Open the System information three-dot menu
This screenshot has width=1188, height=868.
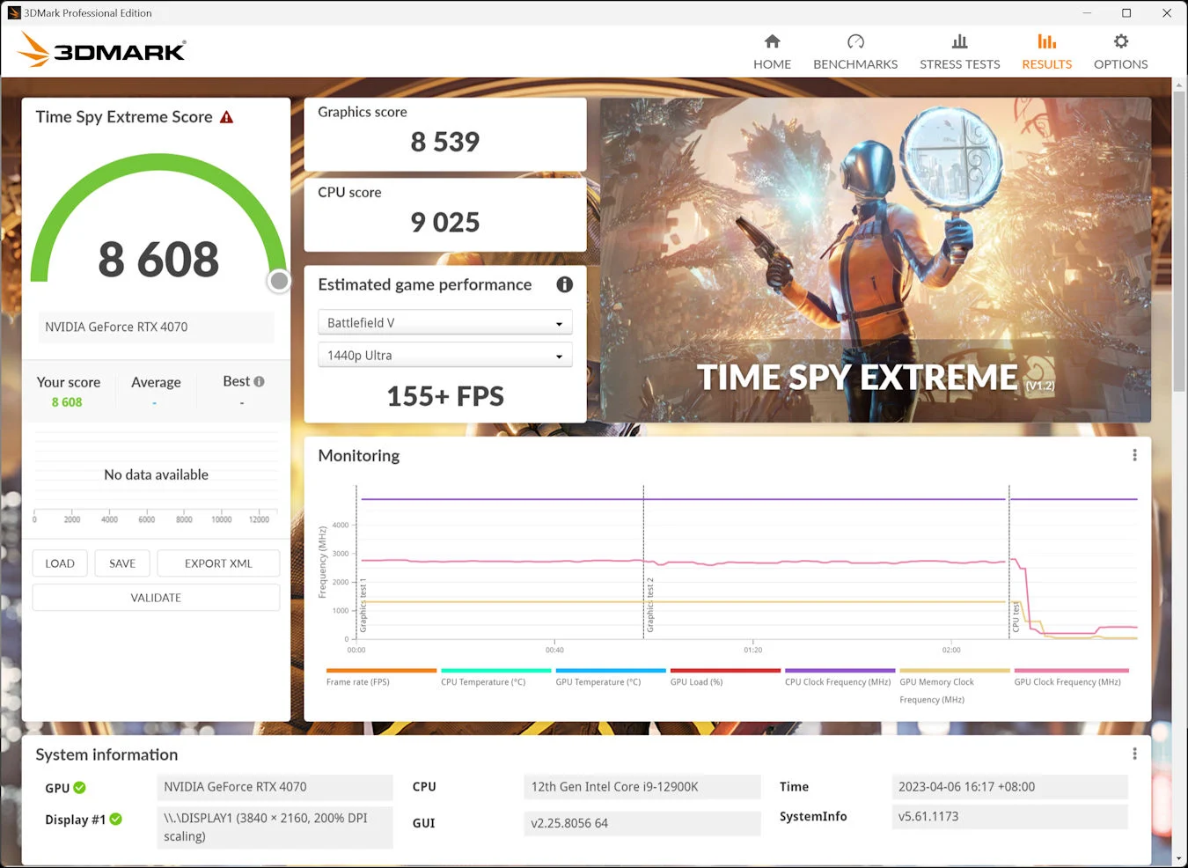pos(1134,754)
